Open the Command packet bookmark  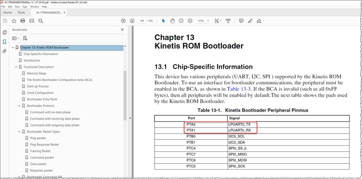[x=42, y=158]
